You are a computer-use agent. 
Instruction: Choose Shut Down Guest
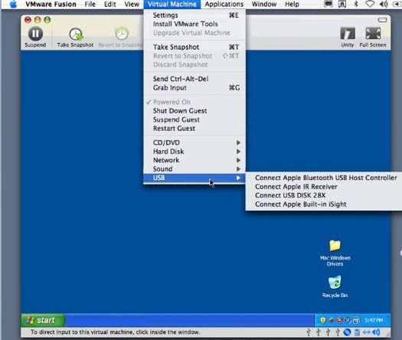[x=194, y=111]
